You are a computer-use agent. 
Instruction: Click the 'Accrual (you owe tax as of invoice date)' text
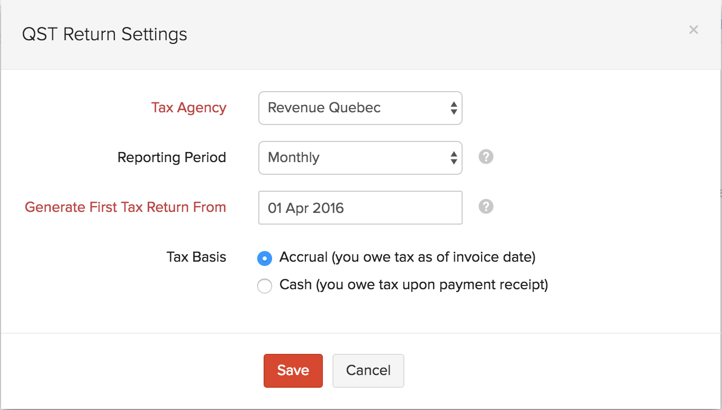408,257
